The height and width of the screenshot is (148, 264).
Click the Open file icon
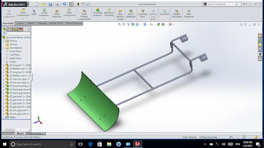pos(43,4)
